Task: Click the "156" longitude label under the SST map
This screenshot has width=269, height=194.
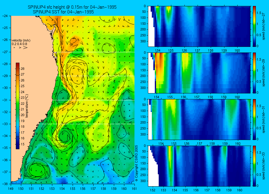Action: (83, 189)
